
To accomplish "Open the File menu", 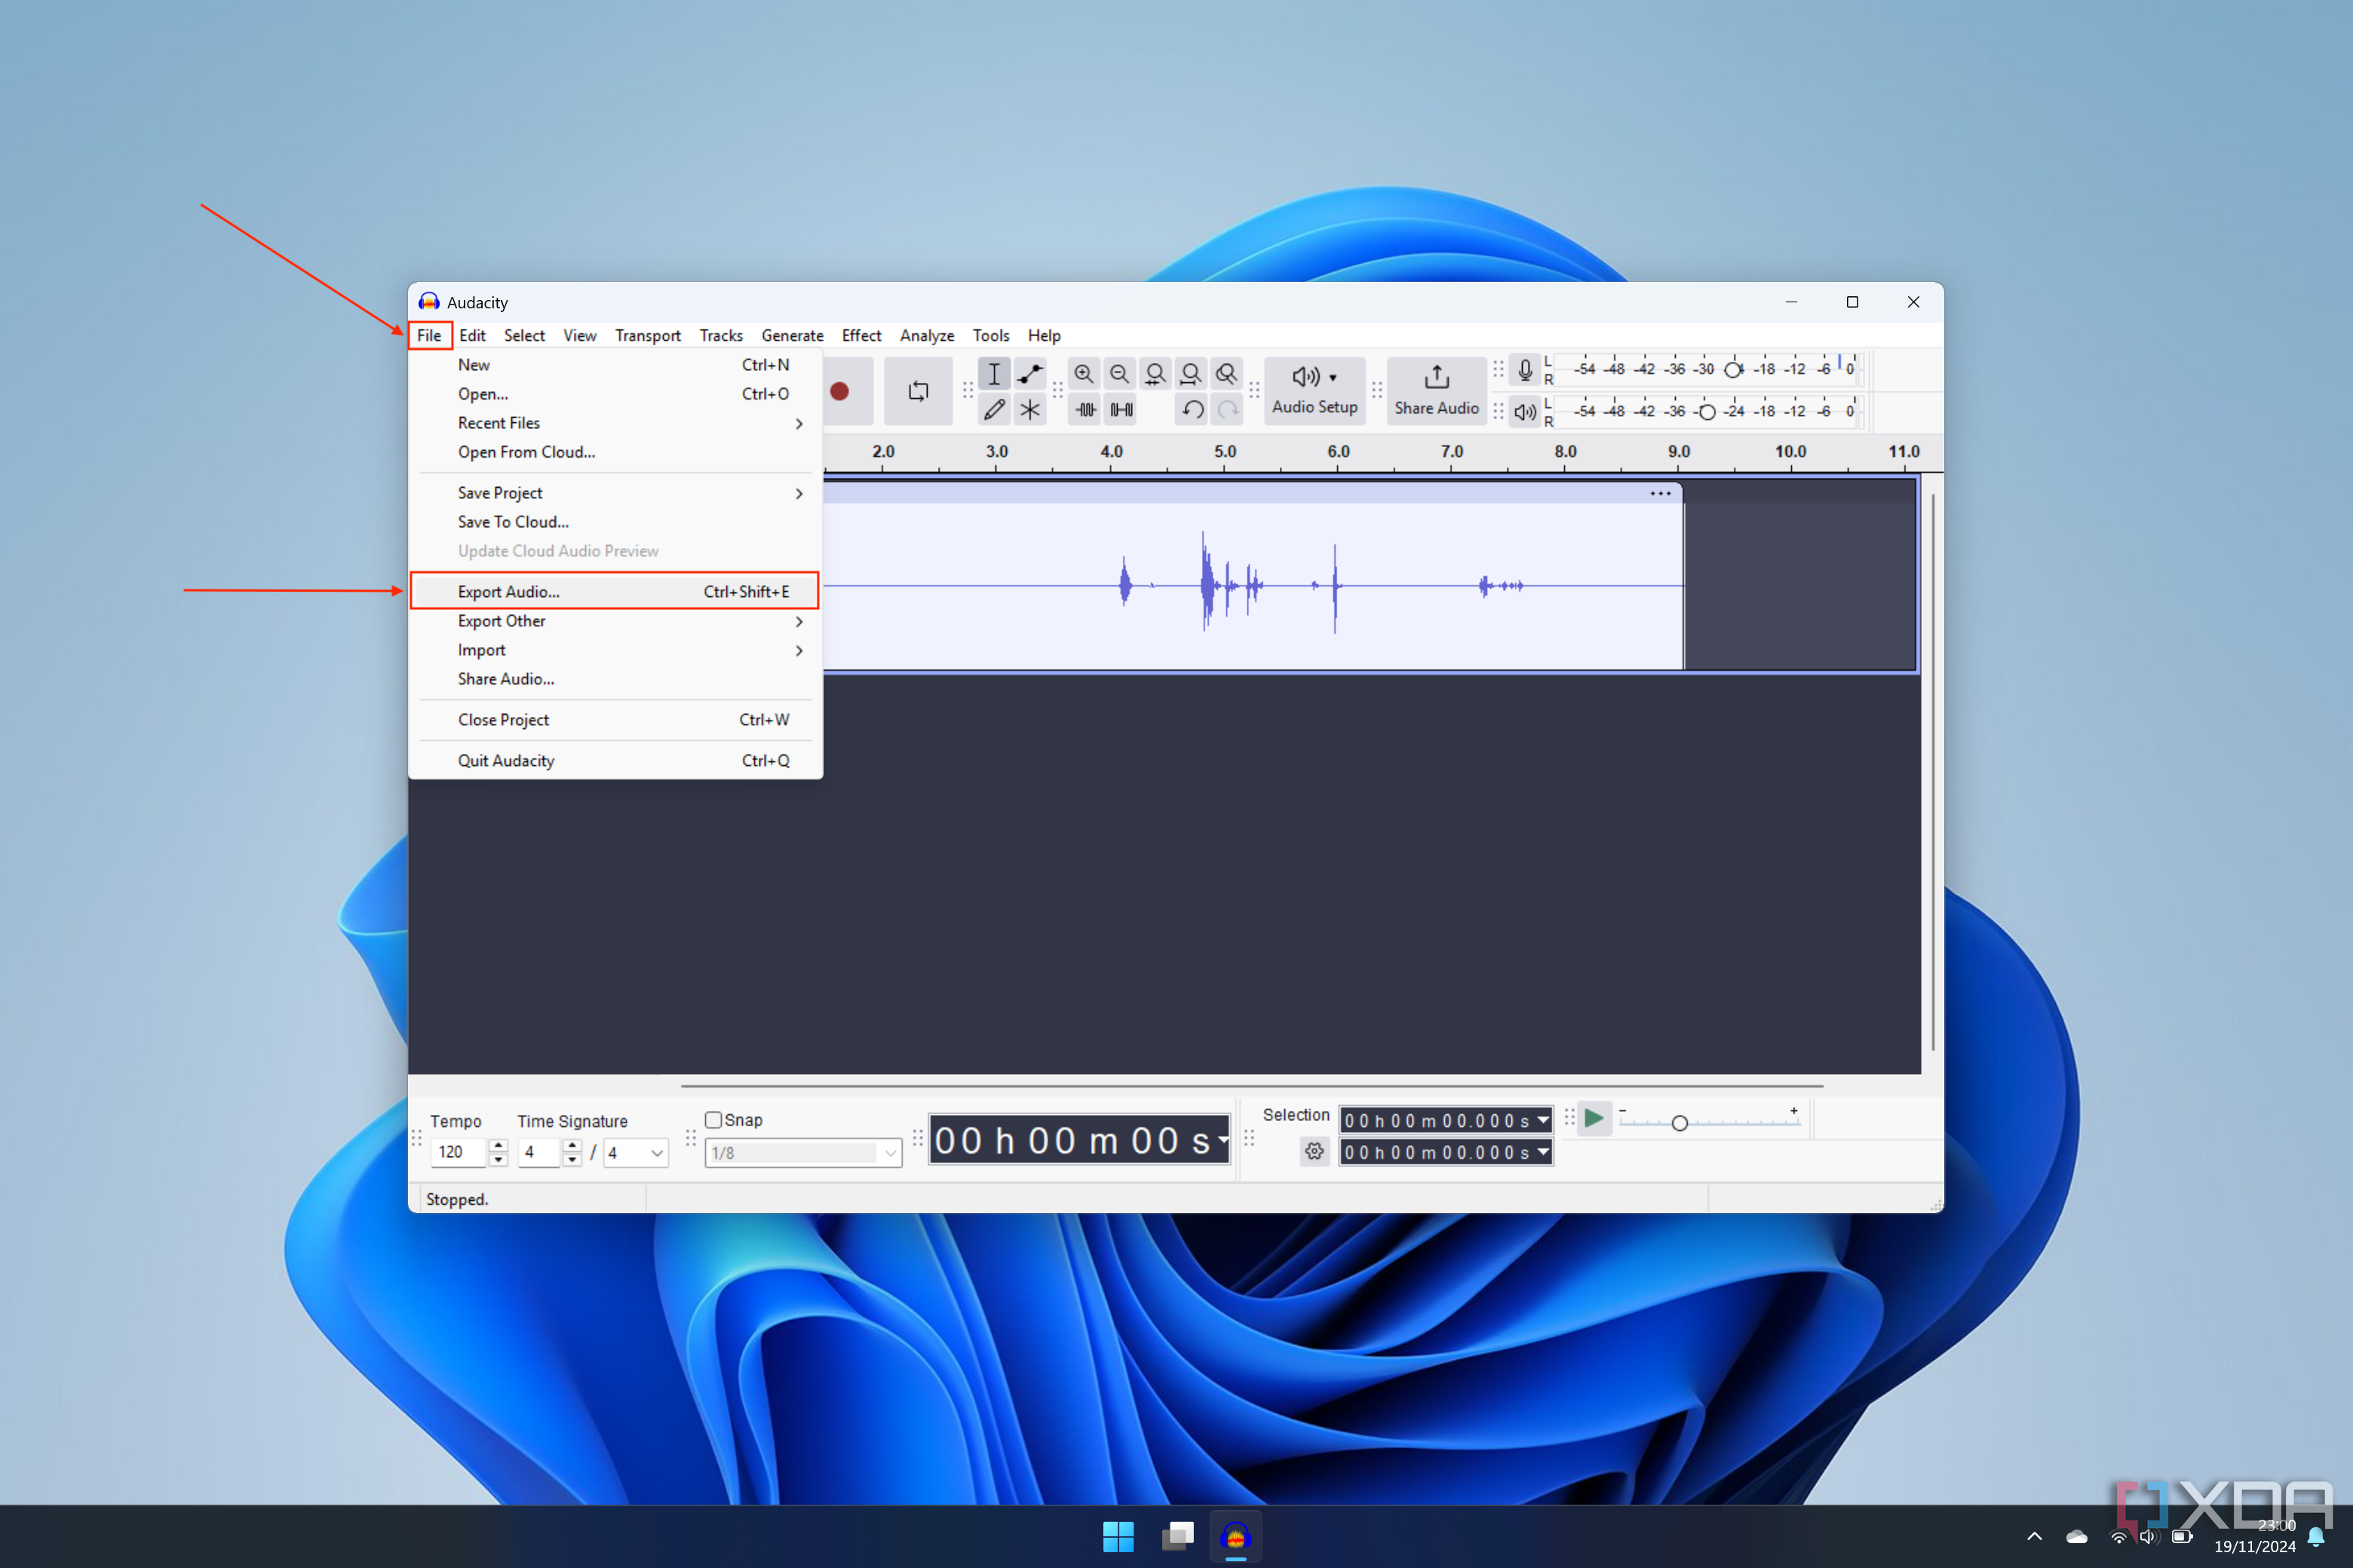I will pyautogui.click(x=429, y=335).
